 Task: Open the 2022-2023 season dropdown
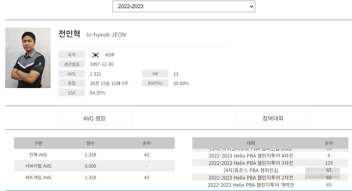[184, 6]
